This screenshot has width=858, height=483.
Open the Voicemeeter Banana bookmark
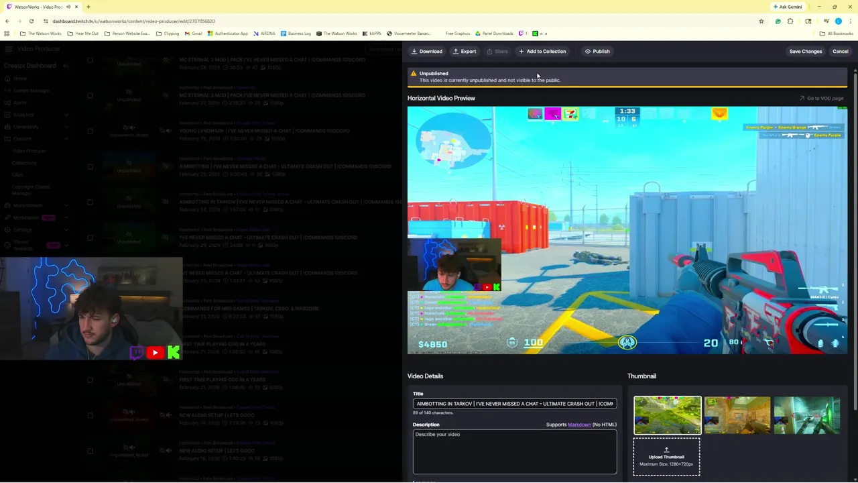point(409,34)
